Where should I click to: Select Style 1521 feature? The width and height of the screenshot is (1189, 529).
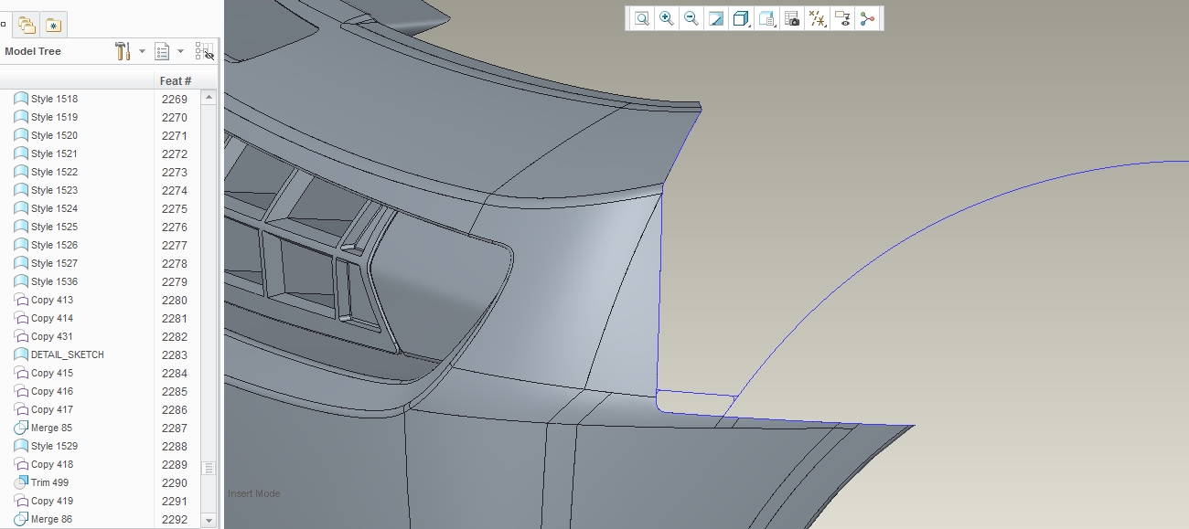point(54,153)
